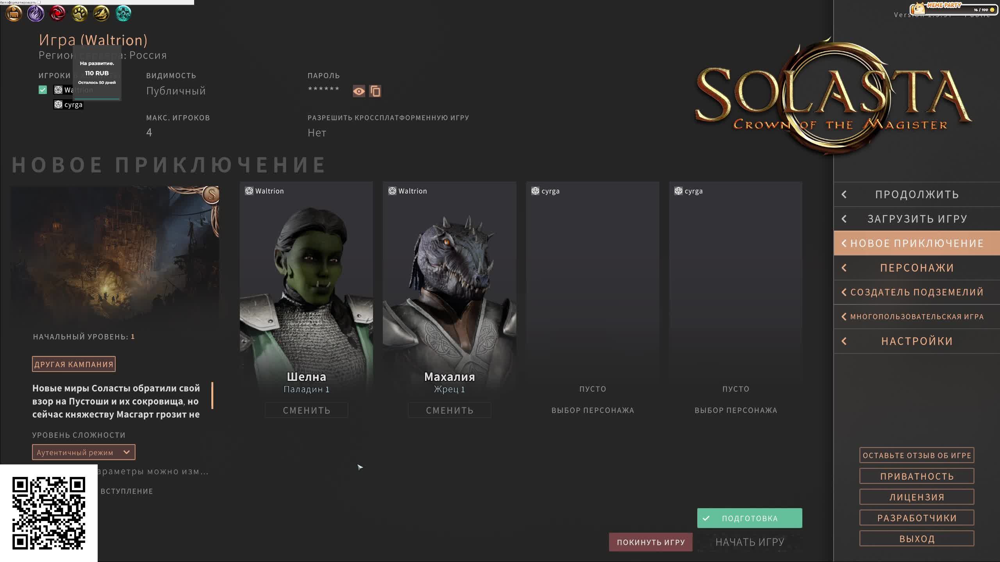Click the teal snowflake round icon
Image resolution: width=1000 pixels, height=562 pixels.
coord(123,14)
